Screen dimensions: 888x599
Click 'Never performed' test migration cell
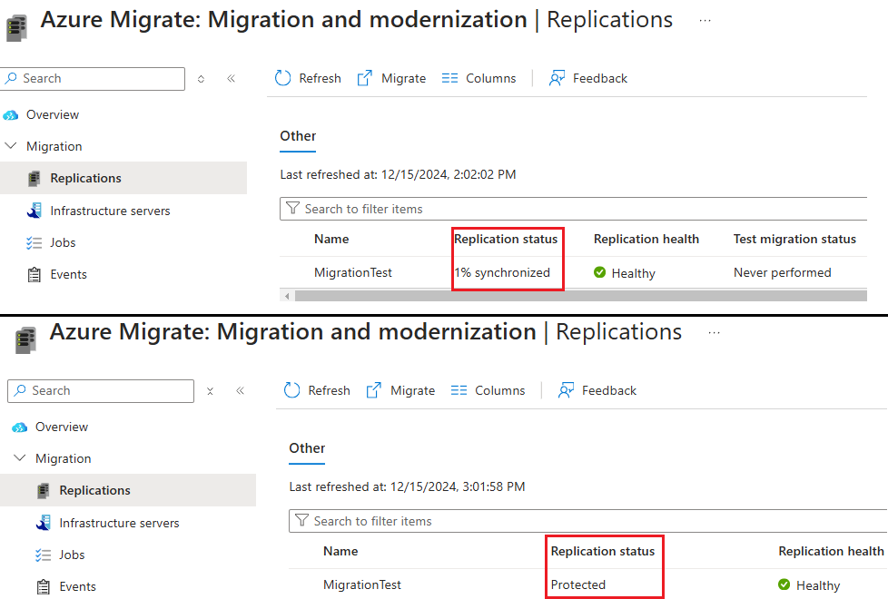pos(782,272)
